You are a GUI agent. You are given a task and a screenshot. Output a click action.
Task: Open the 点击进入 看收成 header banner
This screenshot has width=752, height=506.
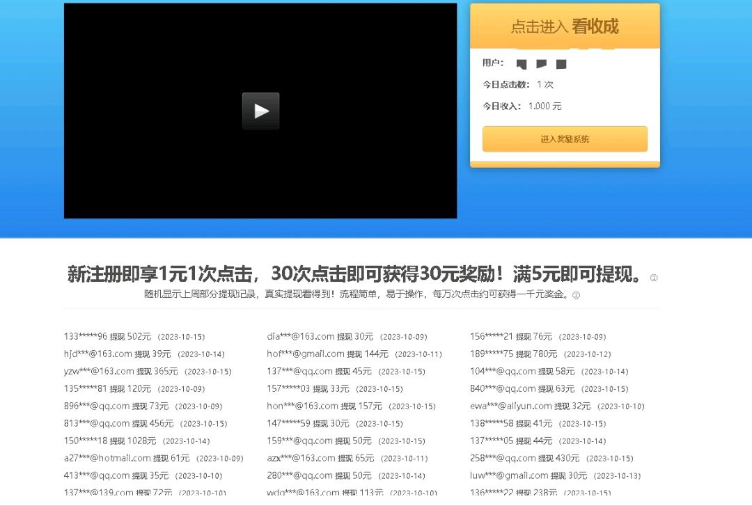point(565,26)
